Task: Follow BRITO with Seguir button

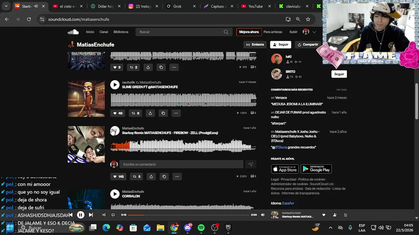Action: coord(339,74)
